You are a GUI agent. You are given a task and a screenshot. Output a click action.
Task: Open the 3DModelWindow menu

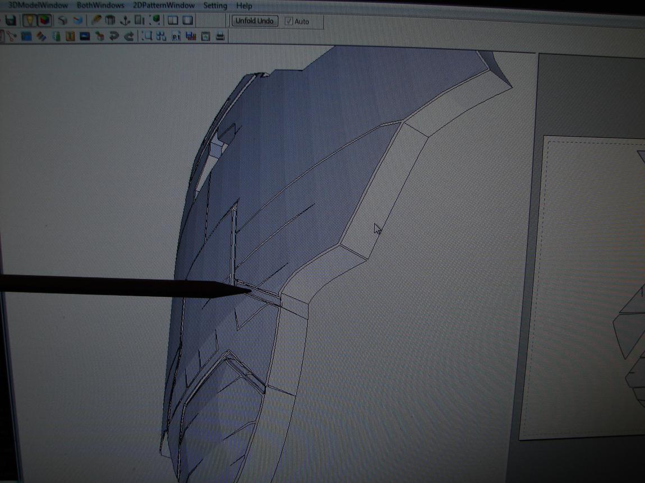[x=38, y=6]
